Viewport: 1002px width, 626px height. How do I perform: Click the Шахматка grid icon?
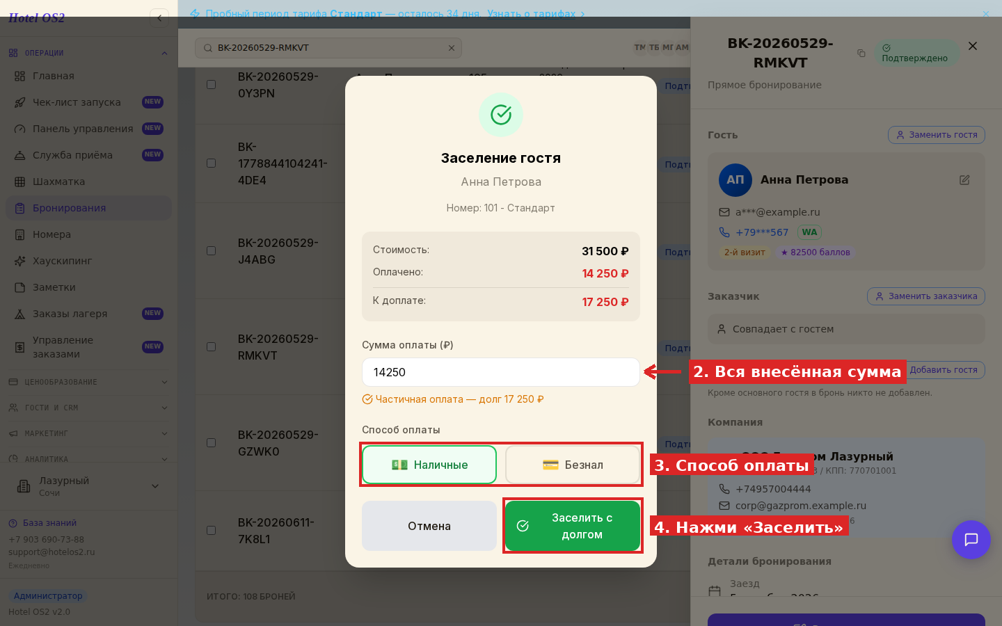point(19,182)
